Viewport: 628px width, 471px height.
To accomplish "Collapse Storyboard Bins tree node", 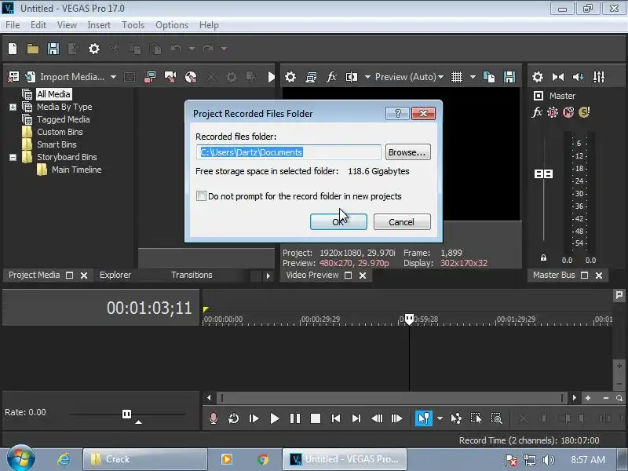I will click(x=13, y=157).
